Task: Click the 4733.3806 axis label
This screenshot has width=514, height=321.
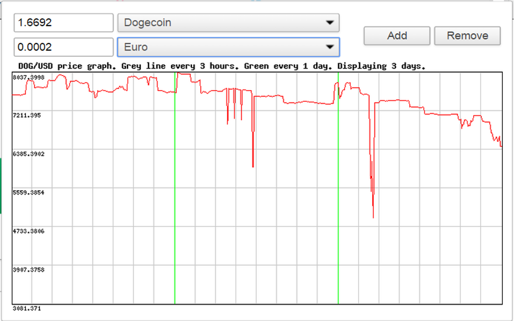Action: [29, 231]
